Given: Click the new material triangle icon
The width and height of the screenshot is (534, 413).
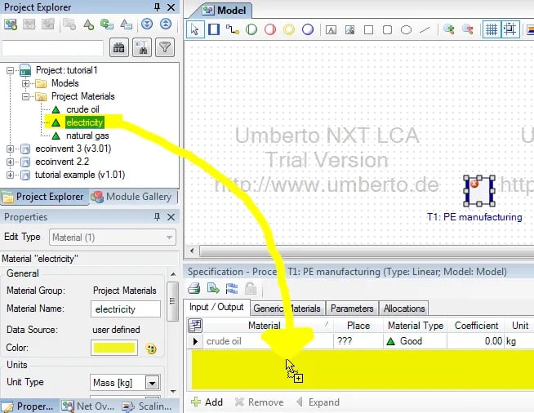Looking at the screenshot, I should (x=88, y=24).
